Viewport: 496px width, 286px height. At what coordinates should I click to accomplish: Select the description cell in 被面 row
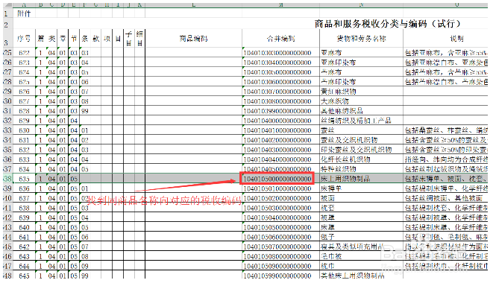tap(446, 198)
